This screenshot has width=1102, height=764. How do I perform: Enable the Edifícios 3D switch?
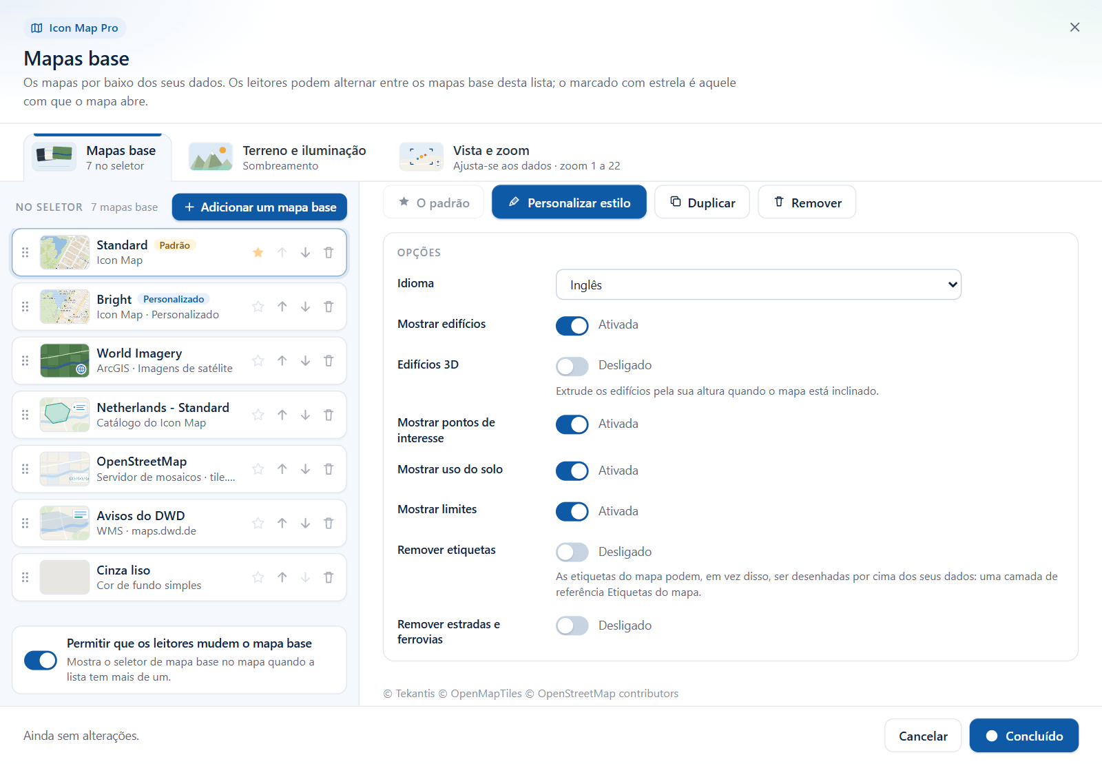572,366
